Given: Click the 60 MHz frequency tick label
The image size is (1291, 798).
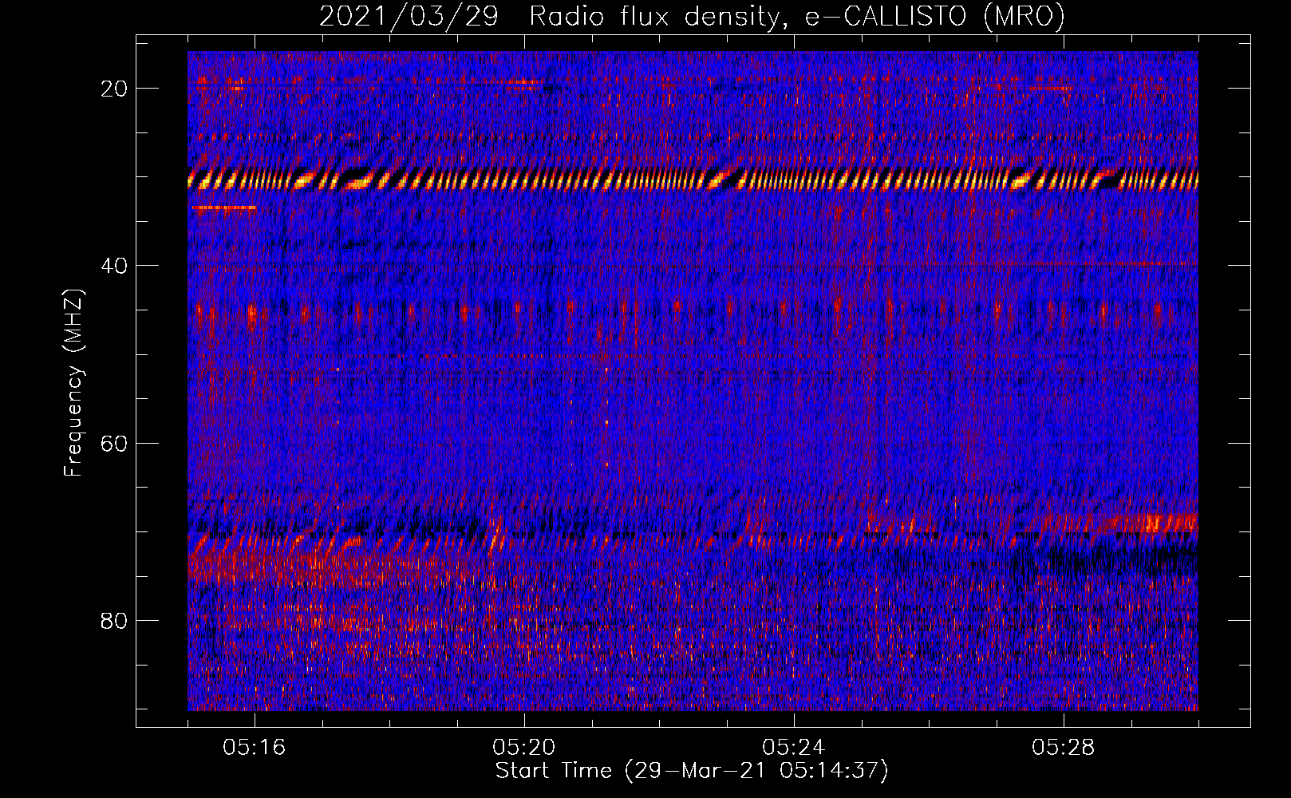Looking at the screenshot, I should (x=114, y=443).
